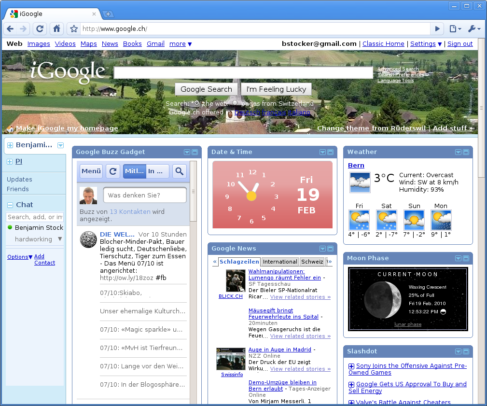Open the Classic Home link
Screen dimensions: 487x406
pos(383,44)
